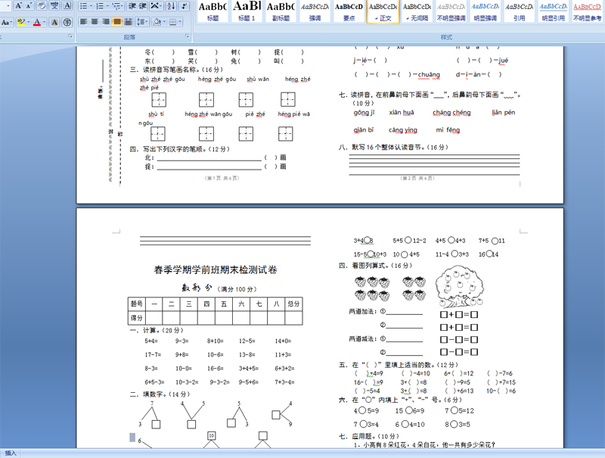Decrease paragraph indent
This screenshot has height=458, width=605.
[132, 6]
